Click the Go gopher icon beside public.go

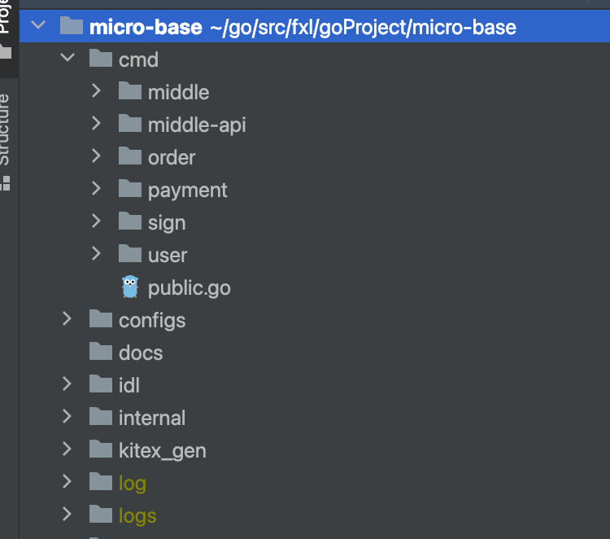130,287
